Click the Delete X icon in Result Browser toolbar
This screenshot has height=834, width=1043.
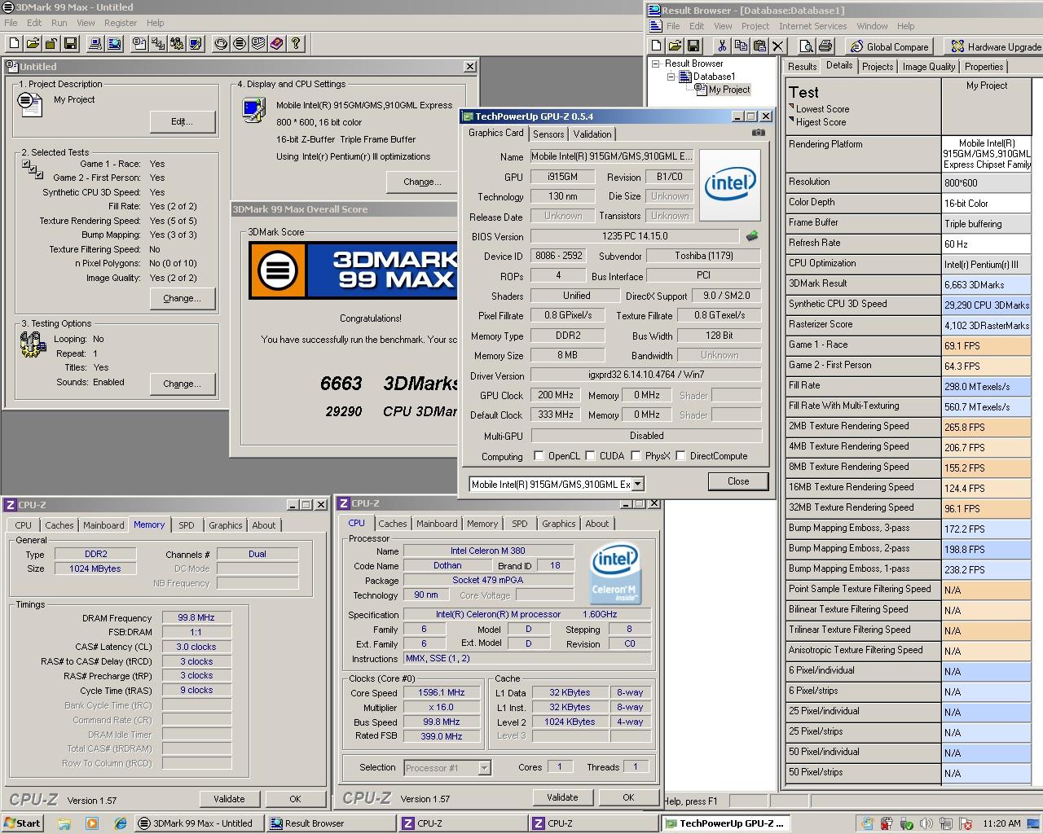tap(777, 46)
